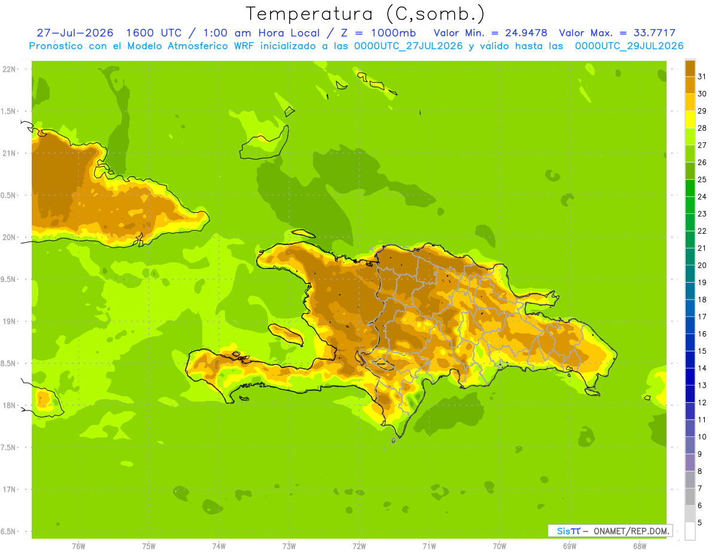Click the legend value 15

pyautogui.click(x=702, y=351)
